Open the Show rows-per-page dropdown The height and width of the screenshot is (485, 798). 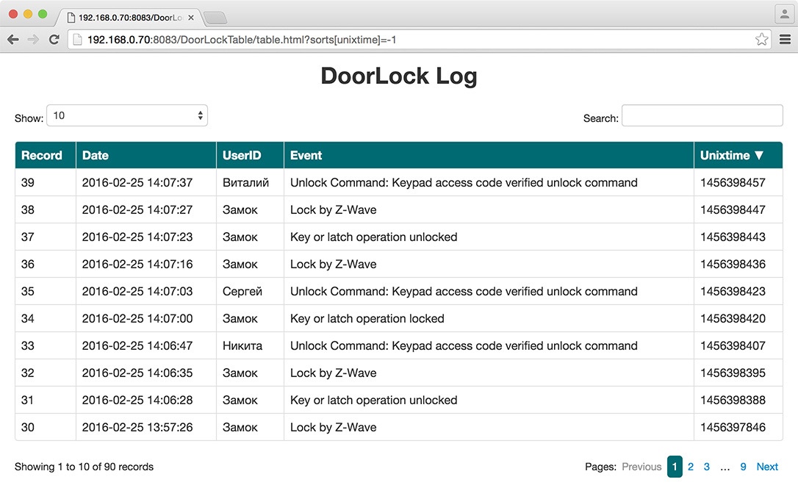pyautogui.click(x=127, y=115)
